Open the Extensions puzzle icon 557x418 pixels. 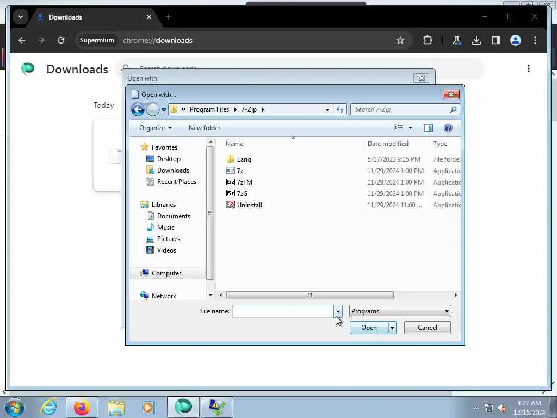pyautogui.click(x=428, y=40)
